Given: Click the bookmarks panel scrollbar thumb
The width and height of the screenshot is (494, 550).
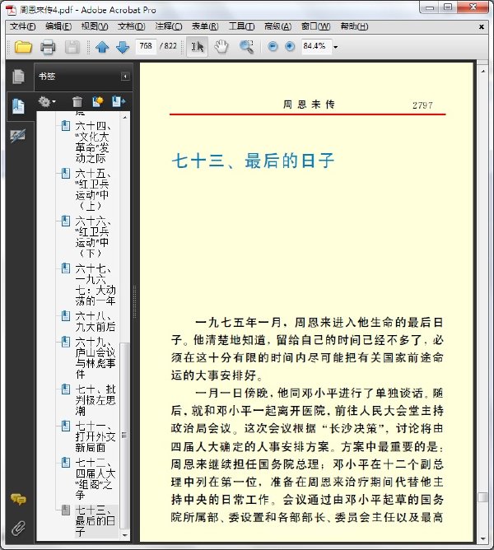Looking at the screenshot, I should tap(124, 436).
